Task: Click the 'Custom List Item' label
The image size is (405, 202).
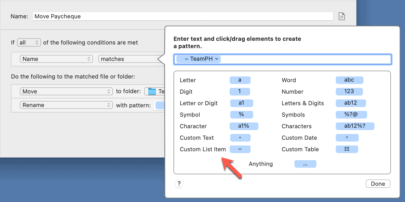Action: click(203, 149)
